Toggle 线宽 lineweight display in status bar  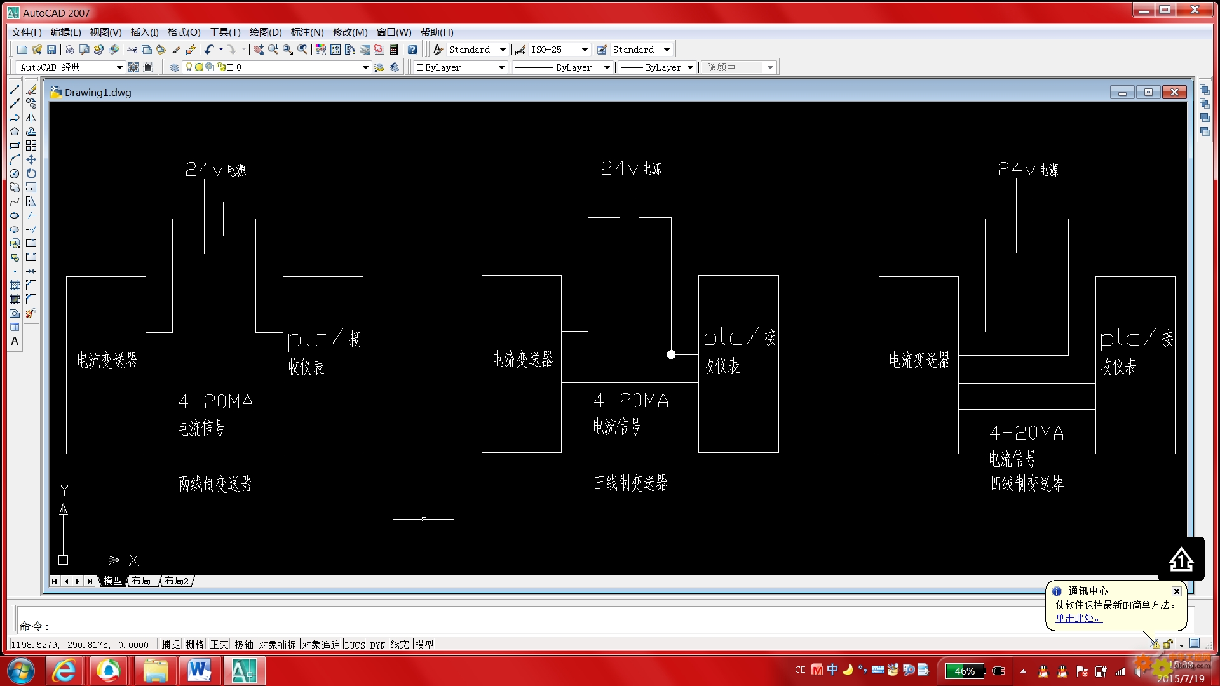point(400,644)
